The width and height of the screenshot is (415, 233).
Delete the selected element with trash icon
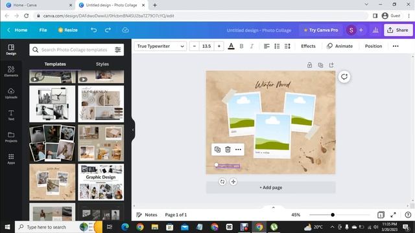(228, 150)
